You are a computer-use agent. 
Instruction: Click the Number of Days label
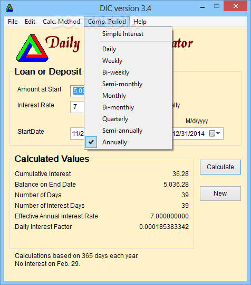(38, 195)
